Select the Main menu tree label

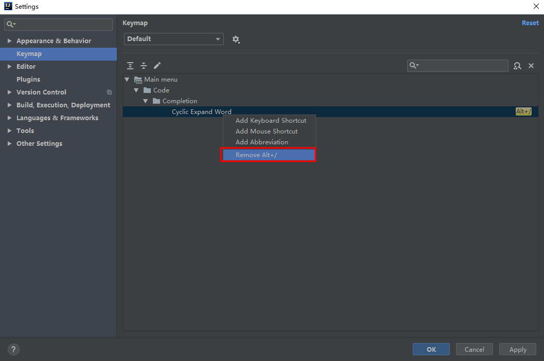(x=161, y=80)
